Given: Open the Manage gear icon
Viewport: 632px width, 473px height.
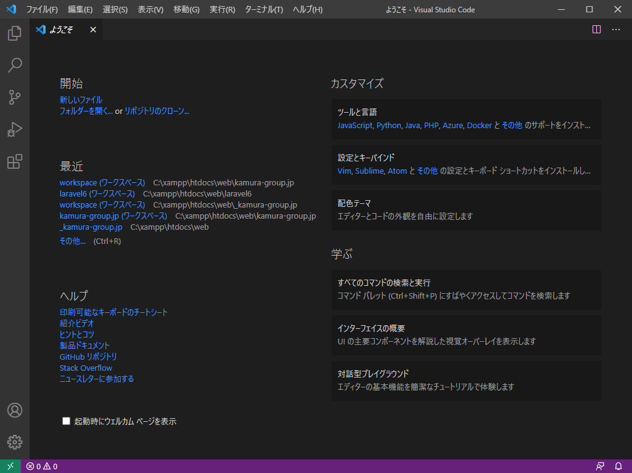Looking at the screenshot, I should coord(15,442).
